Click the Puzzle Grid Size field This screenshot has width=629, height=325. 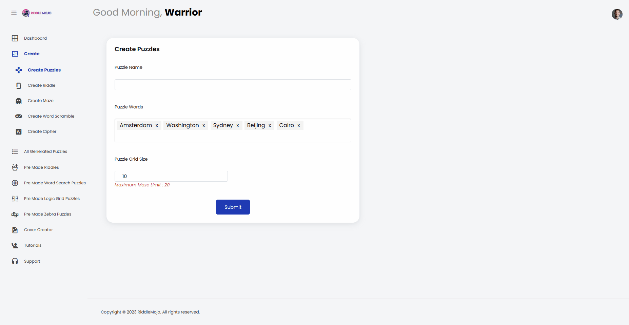tap(171, 176)
